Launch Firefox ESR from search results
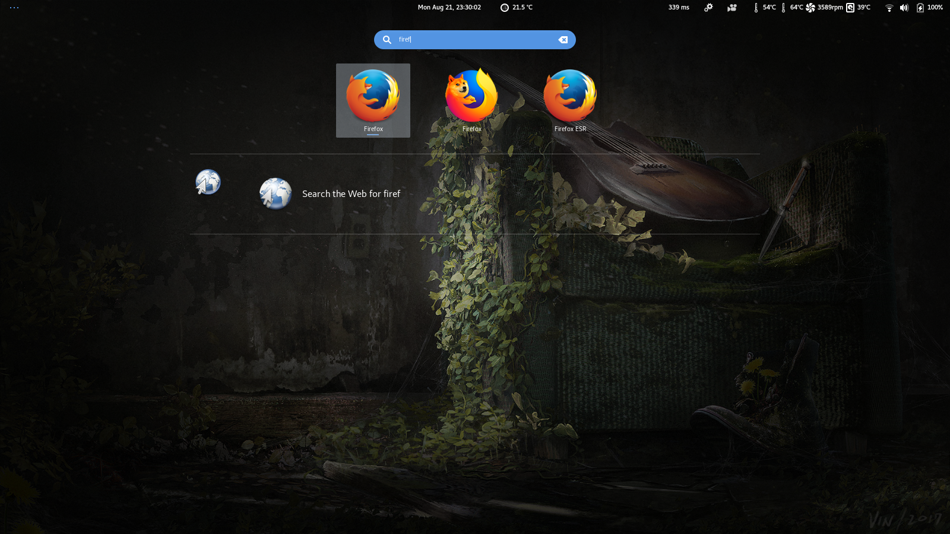 [570, 100]
